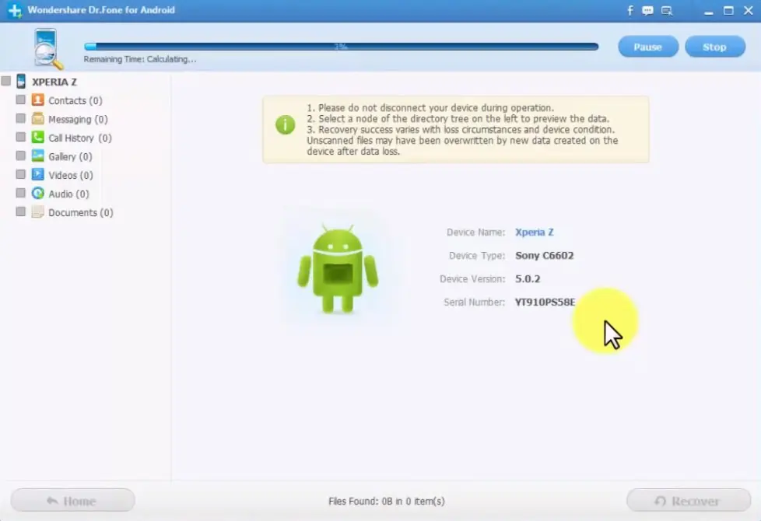Select the XPERIA Z tree node
Viewport: 761px width, 521px height.
[x=54, y=82]
